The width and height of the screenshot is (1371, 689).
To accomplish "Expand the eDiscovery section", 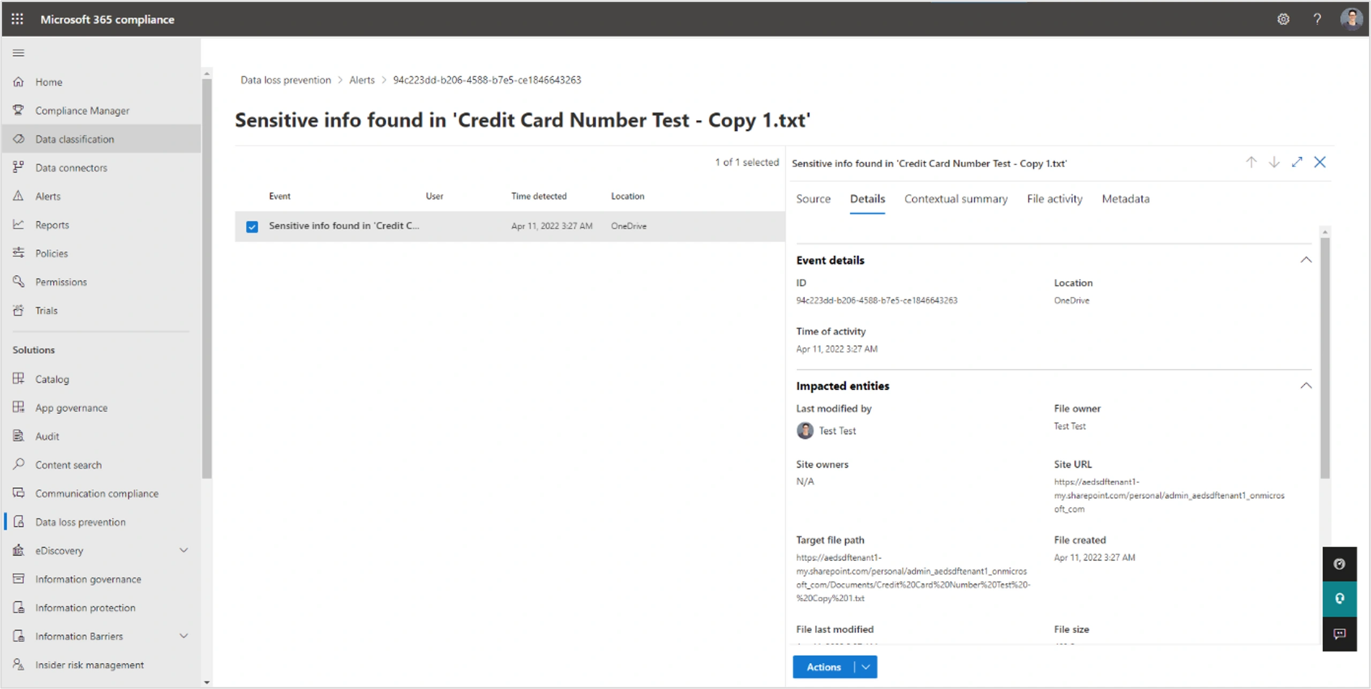I will coord(184,550).
